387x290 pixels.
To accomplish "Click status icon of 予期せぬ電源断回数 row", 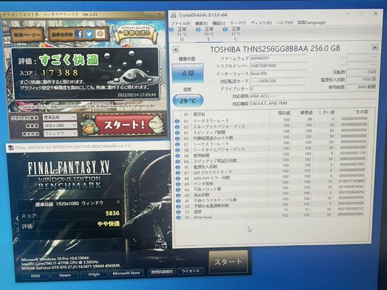I will click(178, 206).
